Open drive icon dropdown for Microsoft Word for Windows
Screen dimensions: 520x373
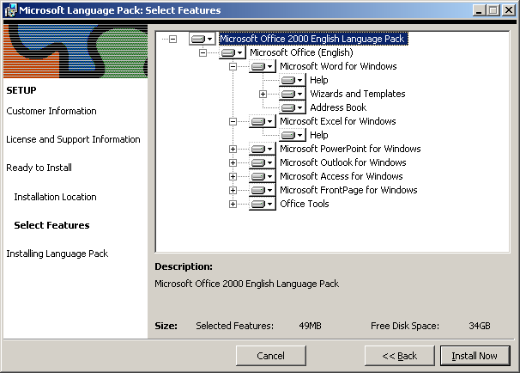click(x=262, y=66)
